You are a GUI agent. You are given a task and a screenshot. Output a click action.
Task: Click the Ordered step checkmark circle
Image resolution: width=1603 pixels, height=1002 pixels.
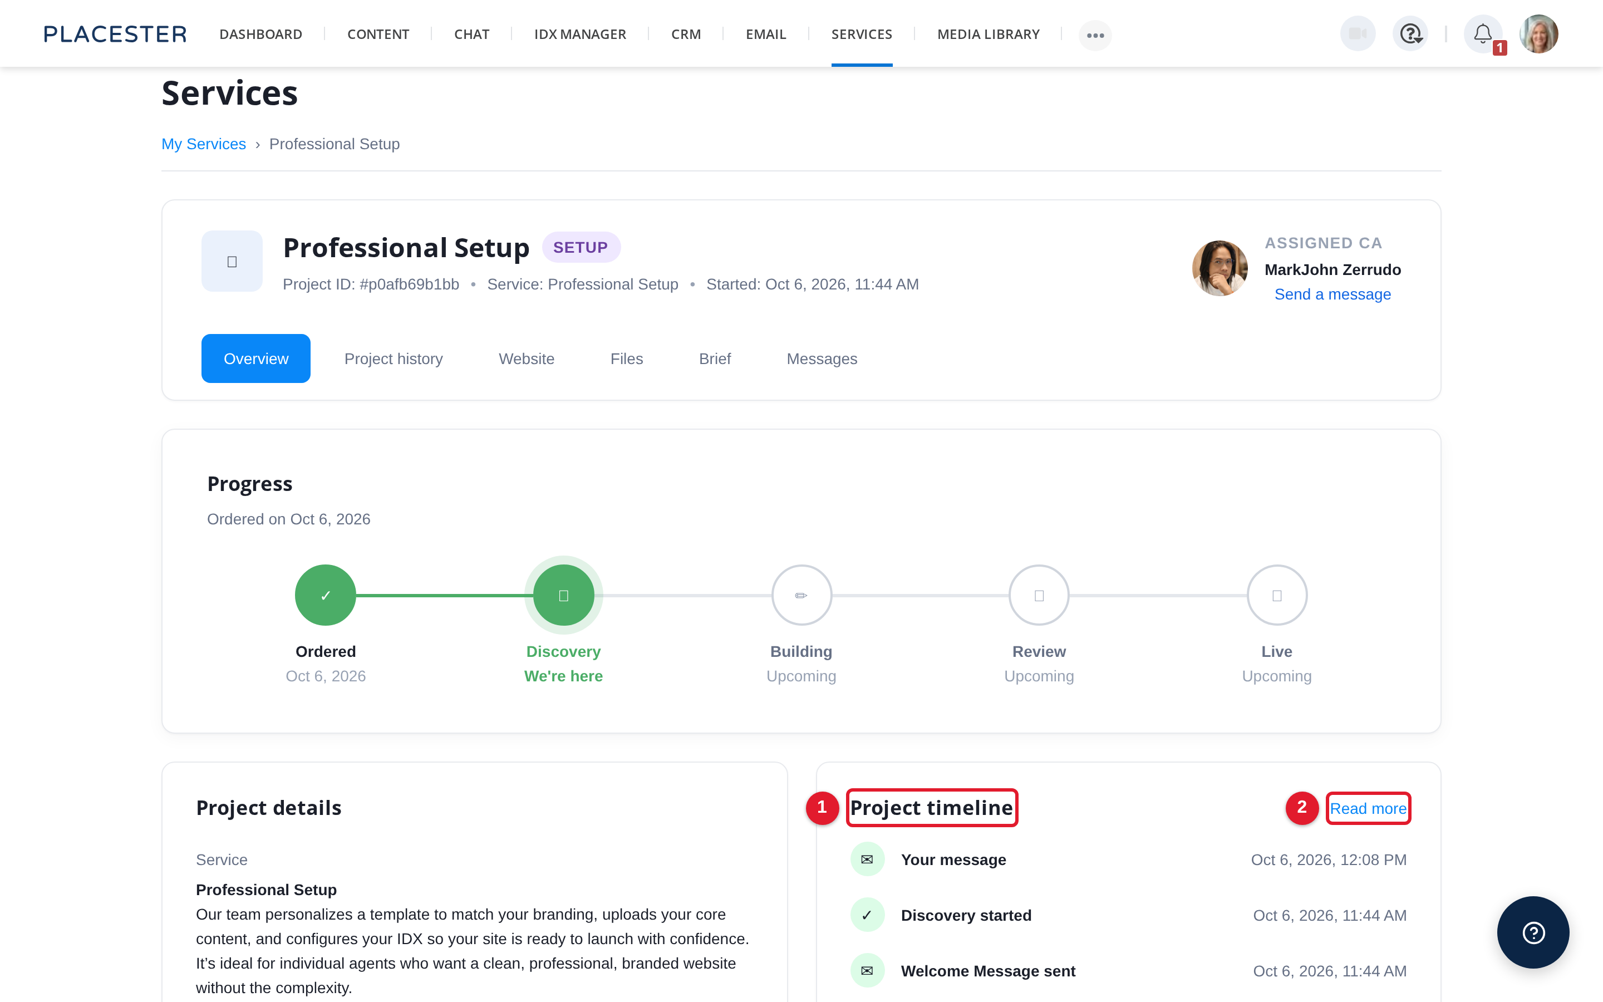pos(325,595)
